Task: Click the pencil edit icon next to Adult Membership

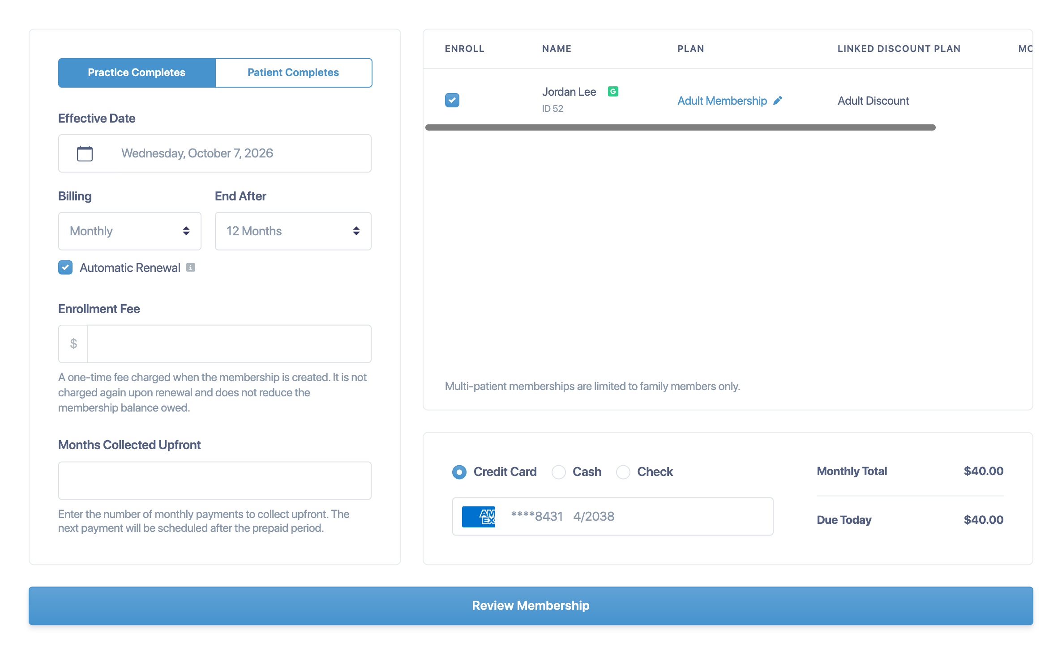Action: (x=778, y=101)
